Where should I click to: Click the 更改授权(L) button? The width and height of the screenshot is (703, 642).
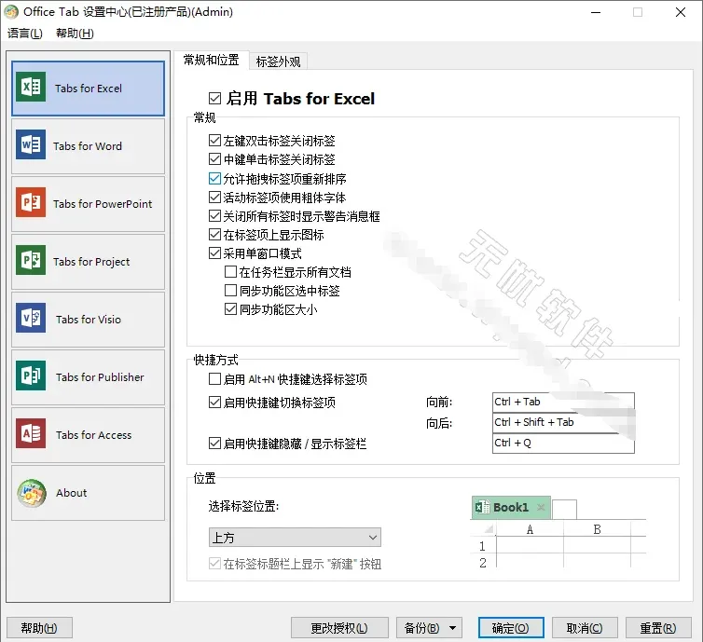click(339, 628)
